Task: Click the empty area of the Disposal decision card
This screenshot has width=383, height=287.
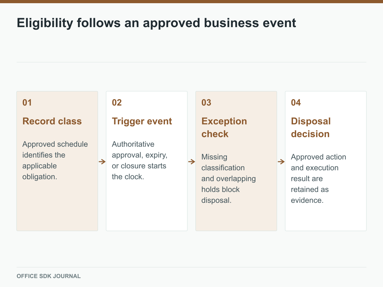Action: click(x=326, y=218)
